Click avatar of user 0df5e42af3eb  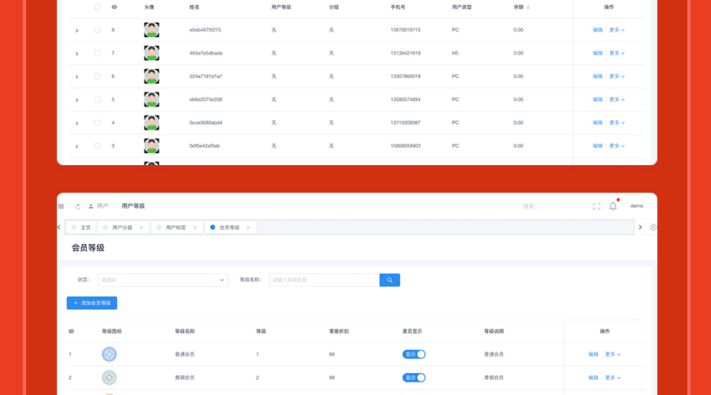(152, 145)
